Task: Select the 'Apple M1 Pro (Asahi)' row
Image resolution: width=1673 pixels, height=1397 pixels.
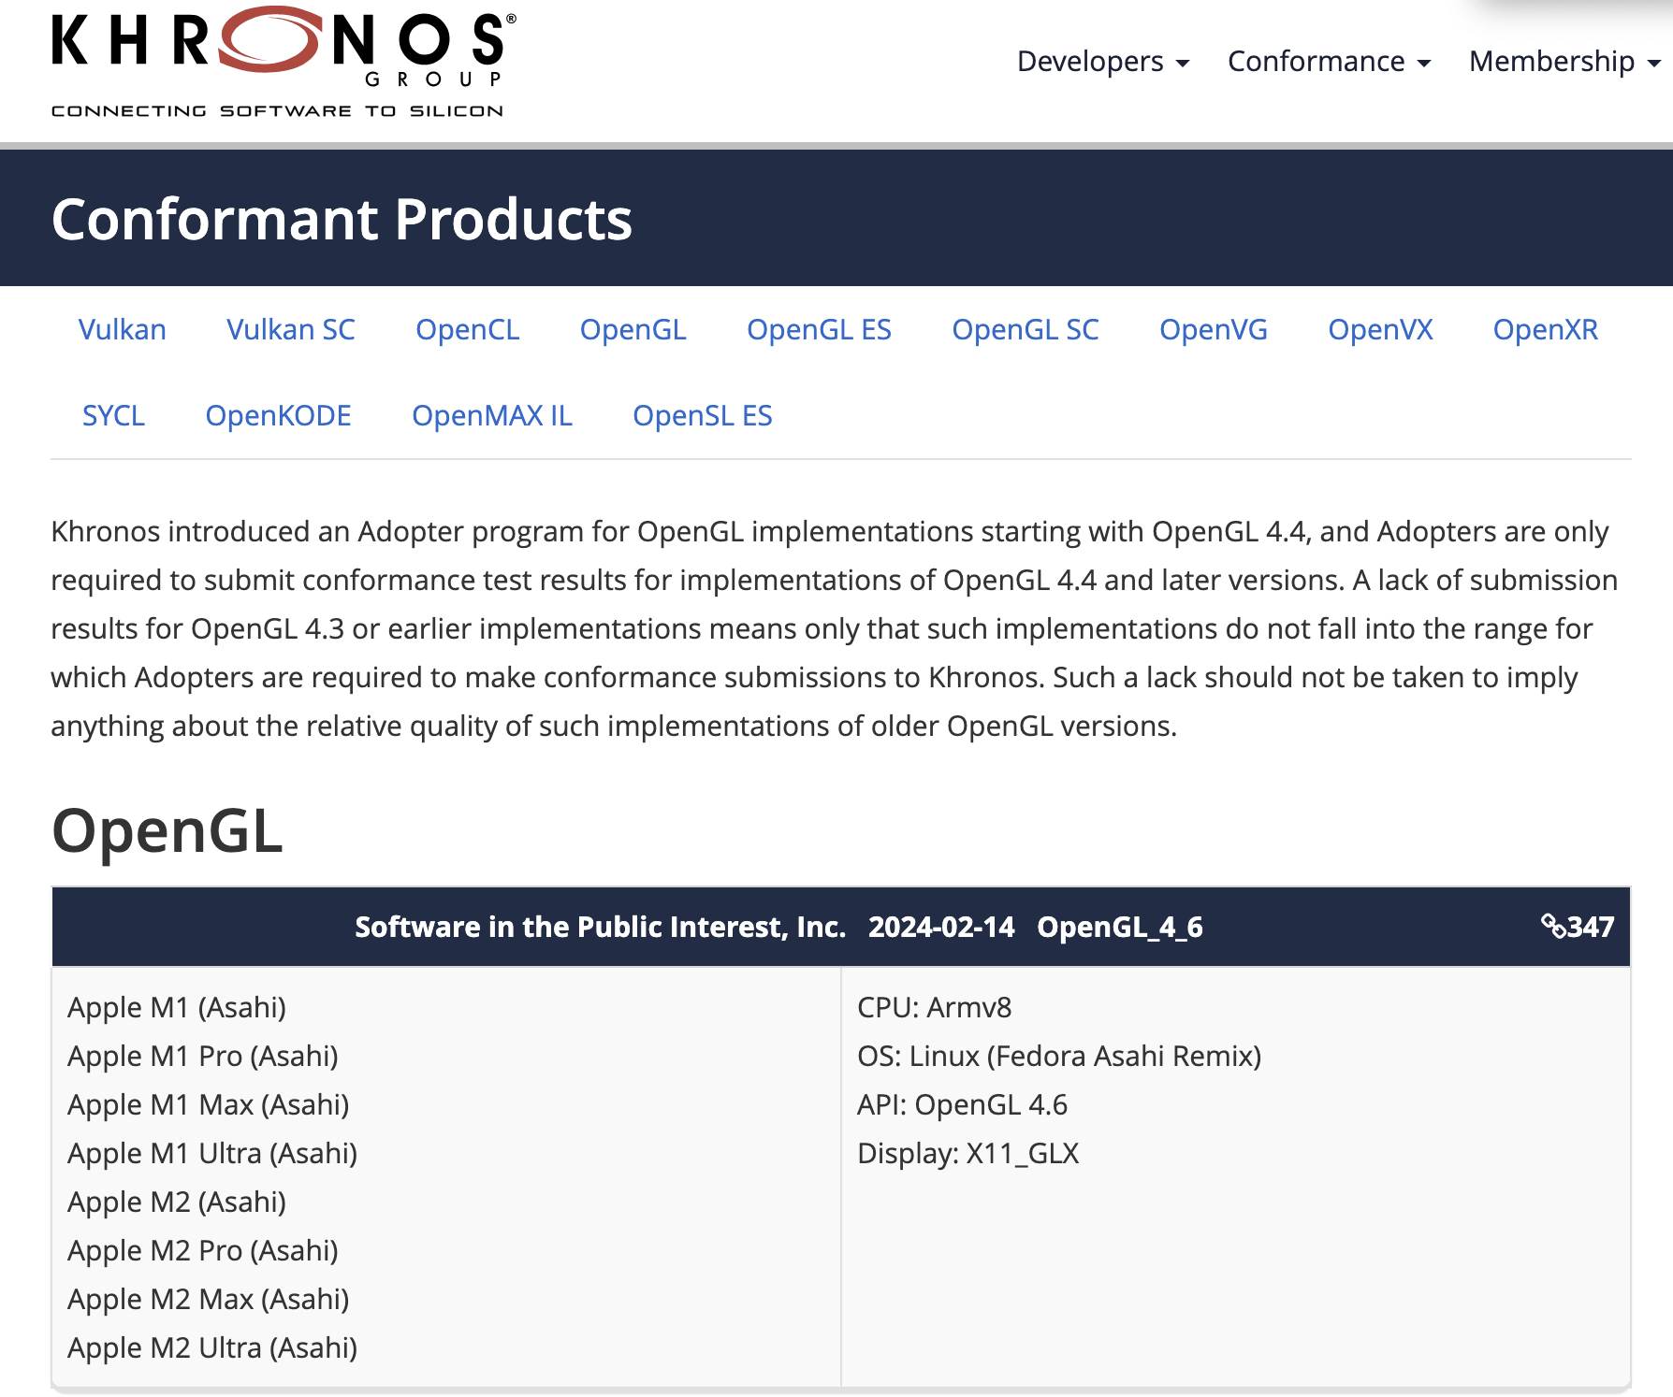Action: coord(203,1056)
